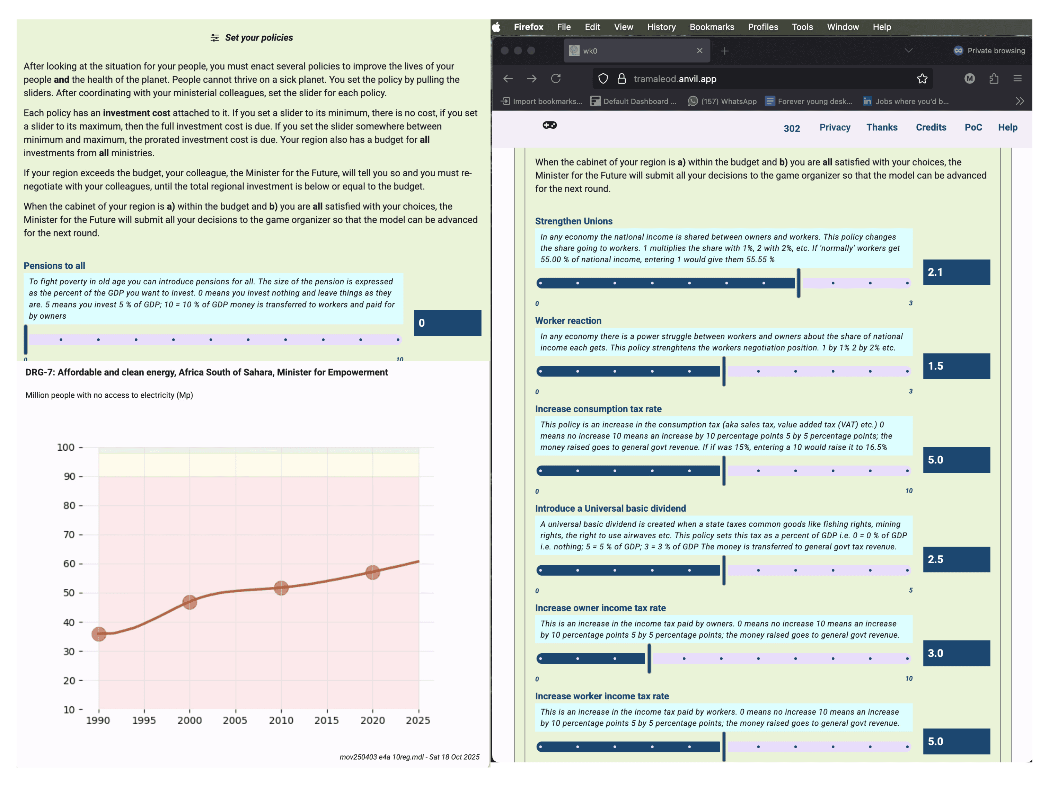Click the Pensions to all value box showing 0

447,323
